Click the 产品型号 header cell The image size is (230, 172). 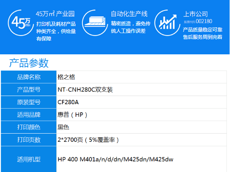(x=29, y=89)
